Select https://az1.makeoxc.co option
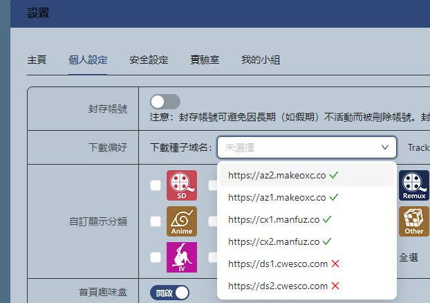 click(x=306, y=197)
